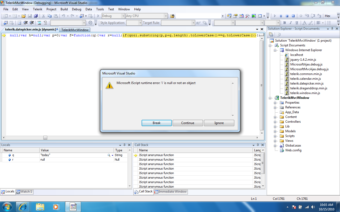Open Windows Media Player on taskbar

click(x=56, y=206)
